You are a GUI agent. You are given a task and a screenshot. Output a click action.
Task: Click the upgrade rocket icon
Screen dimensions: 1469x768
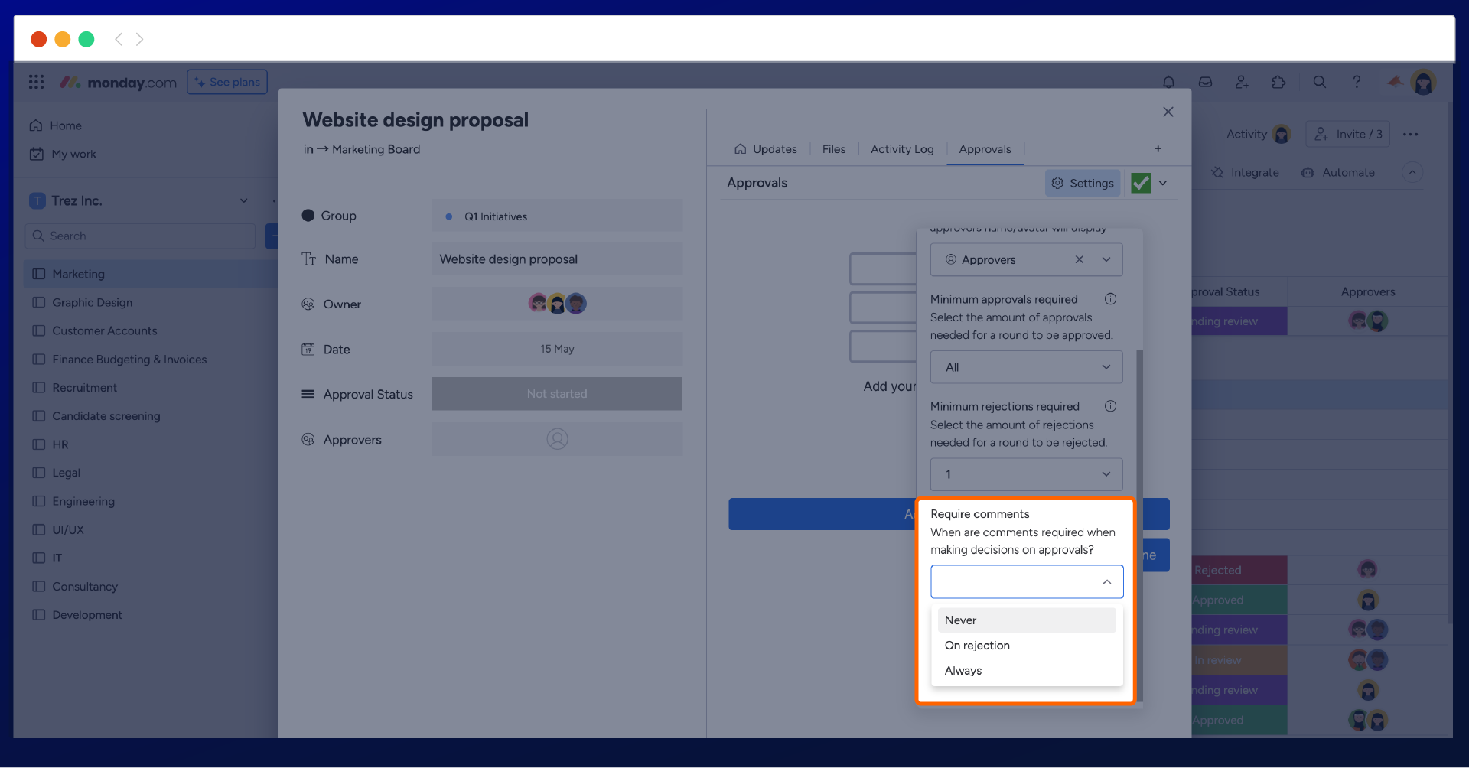1394,82
